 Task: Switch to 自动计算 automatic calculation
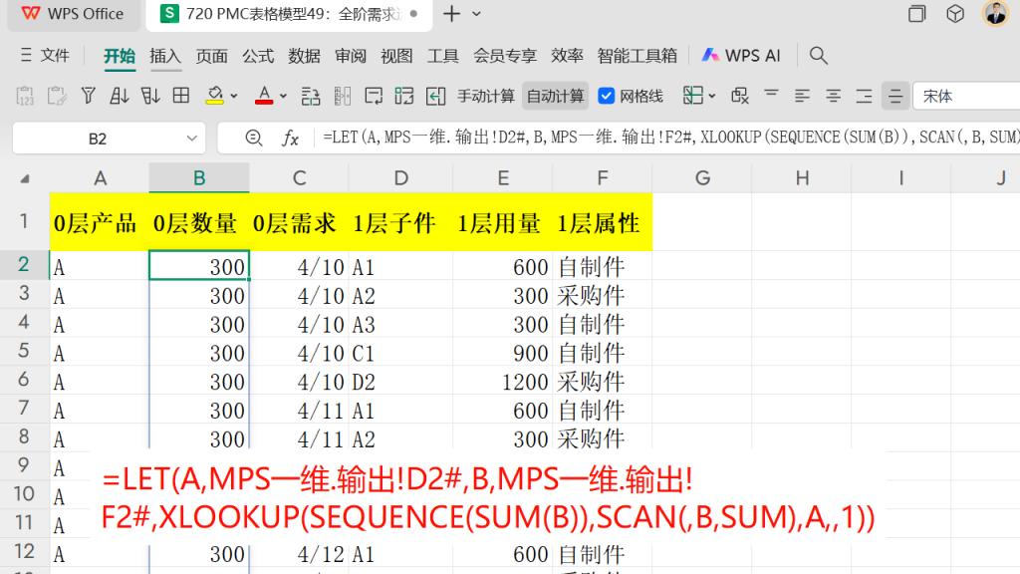tap(555, 97)
